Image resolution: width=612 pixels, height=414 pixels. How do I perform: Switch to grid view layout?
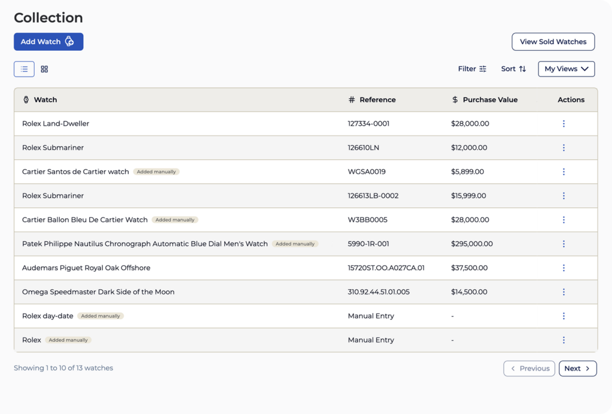point(44,69)
